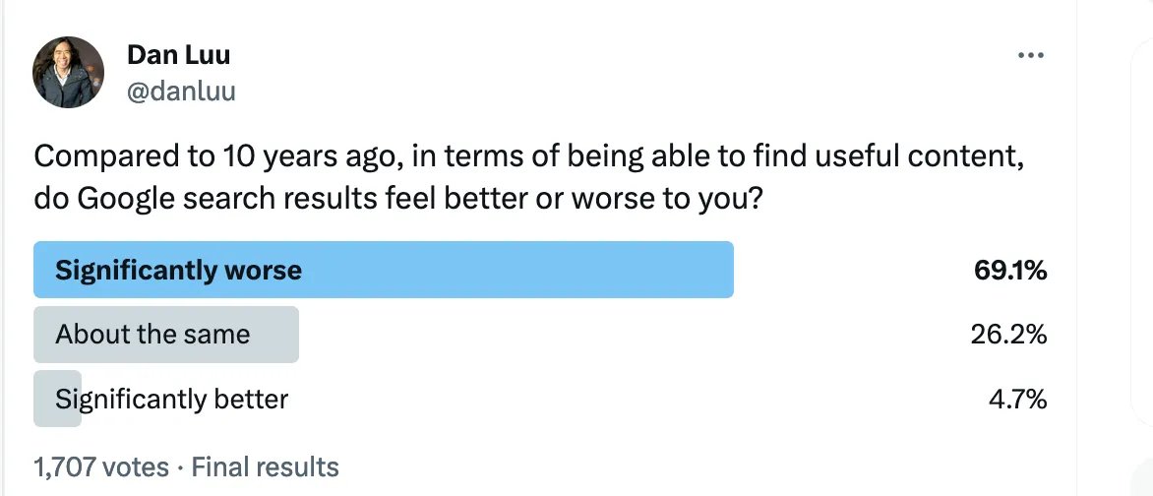Click the 26.2% poll result figure
Screen dimensions: 1153x496
click(1008, 335)
